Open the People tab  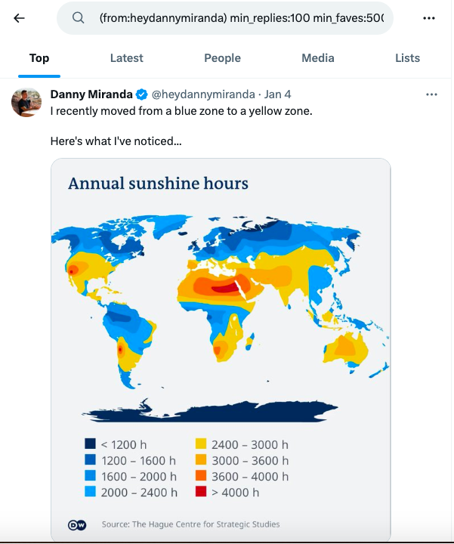tap(222, 58)
